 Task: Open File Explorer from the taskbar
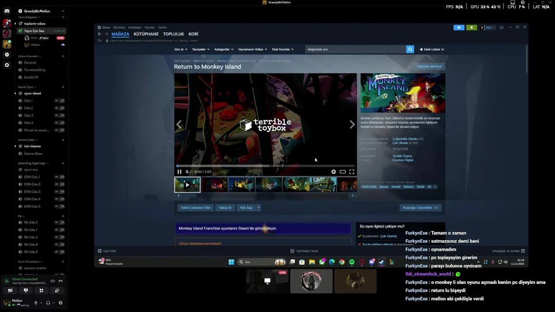click(x=312, y=262)
